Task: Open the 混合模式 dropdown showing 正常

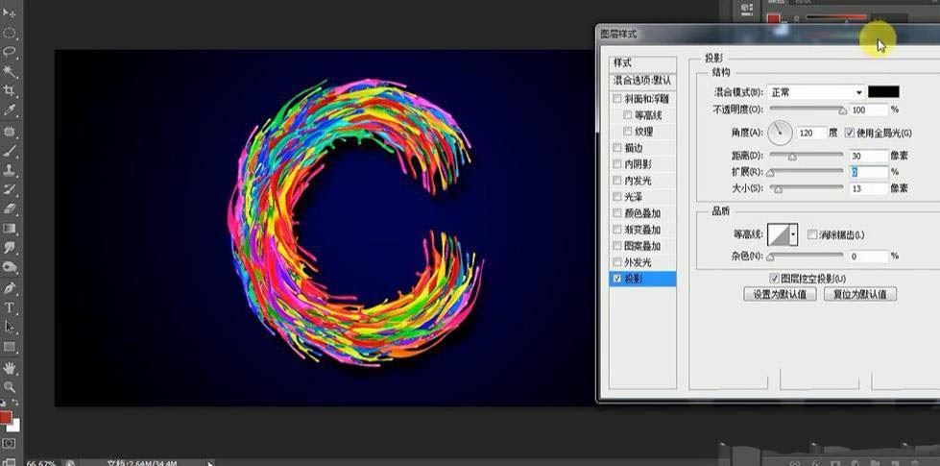Action: click(x=816, y=92)
